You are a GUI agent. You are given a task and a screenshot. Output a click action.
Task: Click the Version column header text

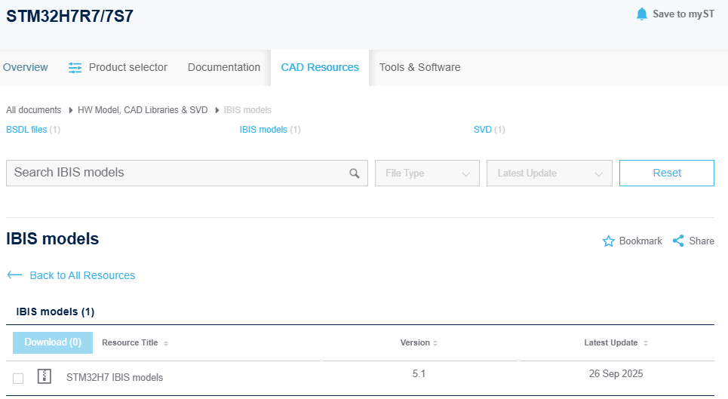tap(415, 342)
